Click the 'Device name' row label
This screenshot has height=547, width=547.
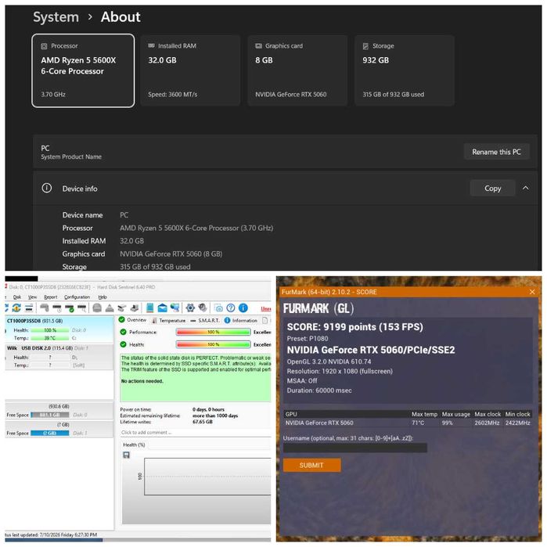(82, 215)
